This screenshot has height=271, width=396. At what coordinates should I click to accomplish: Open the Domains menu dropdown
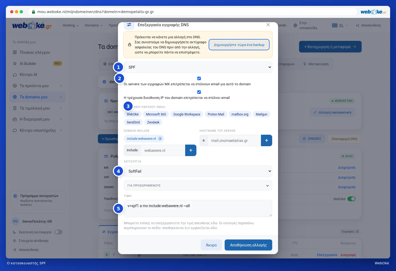tap(94, 25)
